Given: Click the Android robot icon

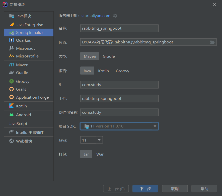Looking at the screenshot, I should [x=12, y=115].
